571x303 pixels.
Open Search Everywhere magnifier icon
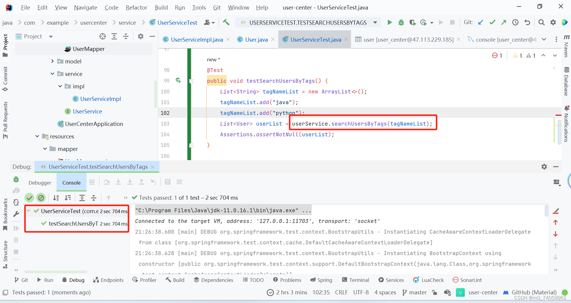click(x=541, y=22)
